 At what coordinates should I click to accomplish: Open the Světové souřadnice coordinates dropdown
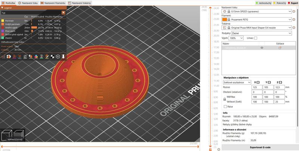pos(237,82)
